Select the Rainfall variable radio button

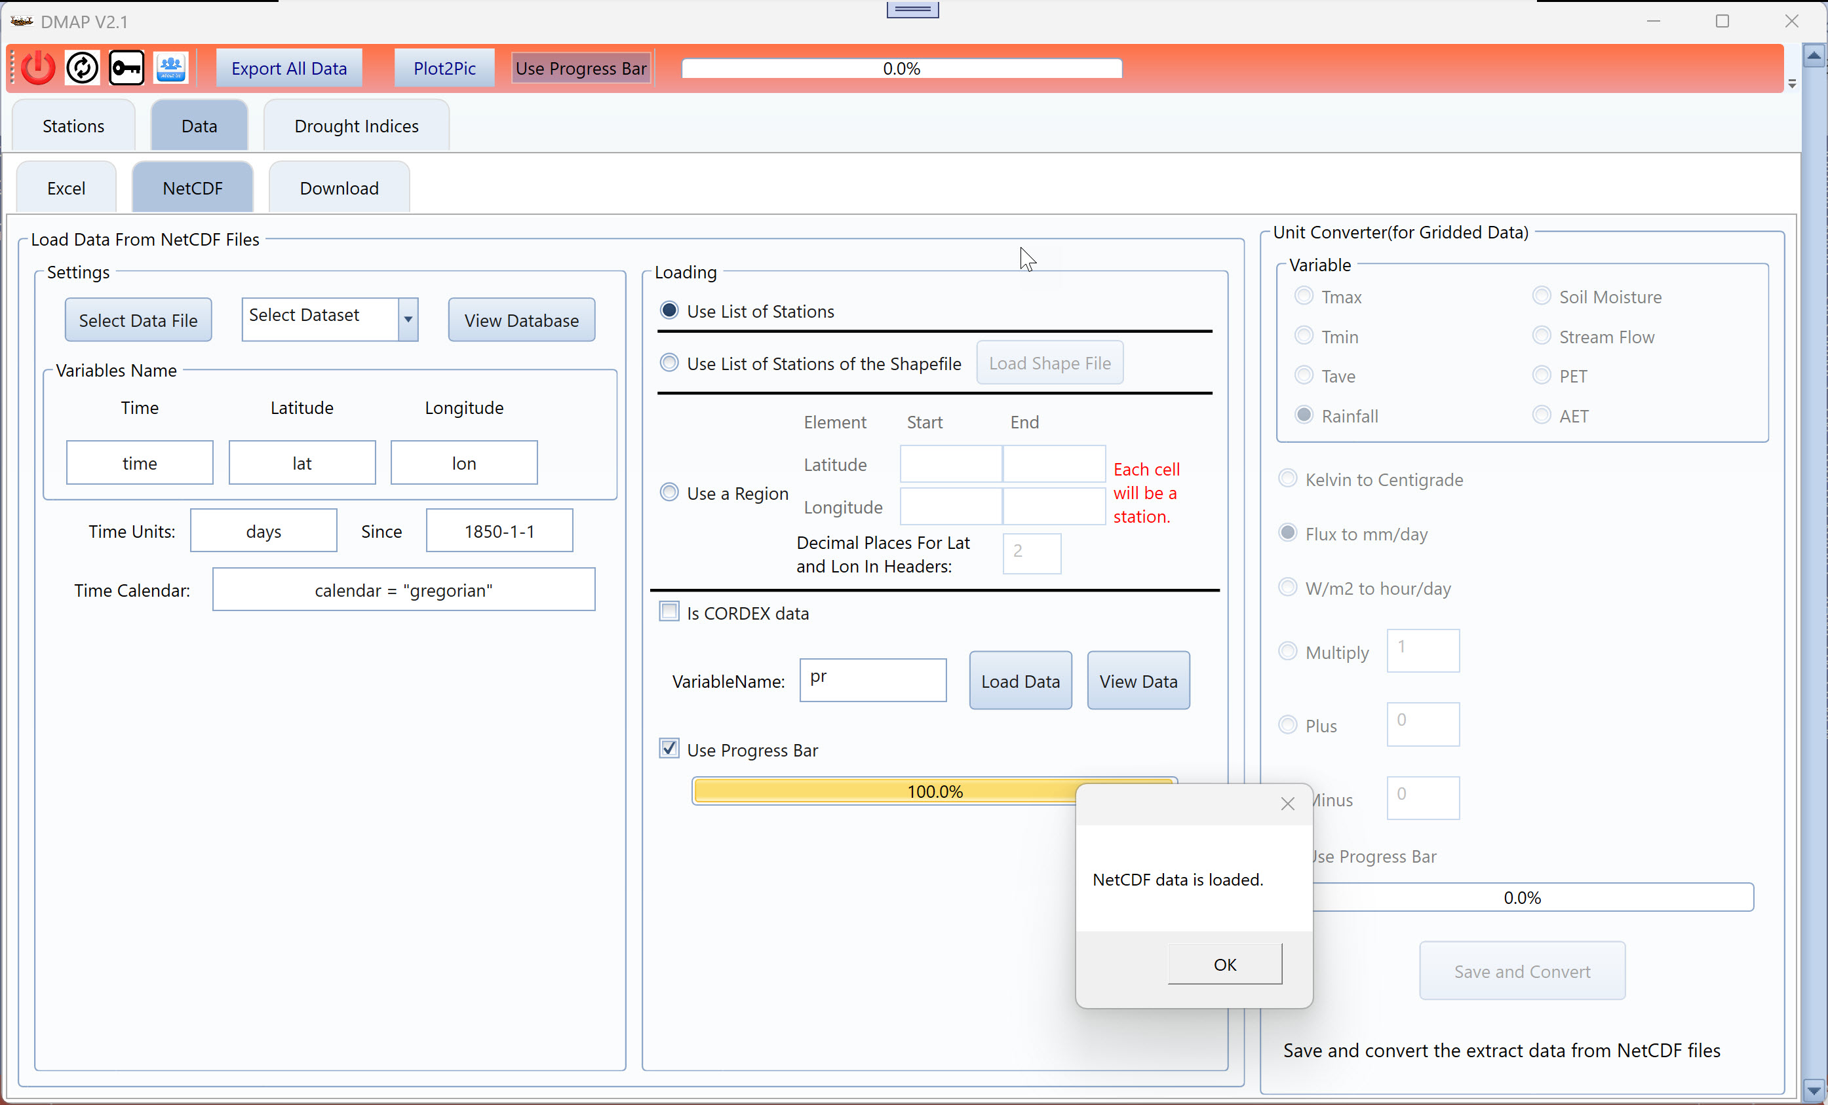(1304, 415)
